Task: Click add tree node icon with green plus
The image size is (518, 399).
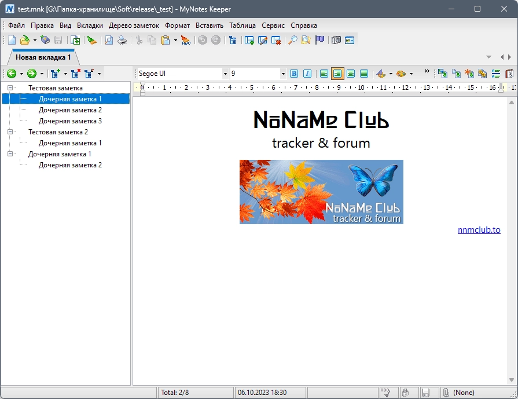Action: [55, 74]
